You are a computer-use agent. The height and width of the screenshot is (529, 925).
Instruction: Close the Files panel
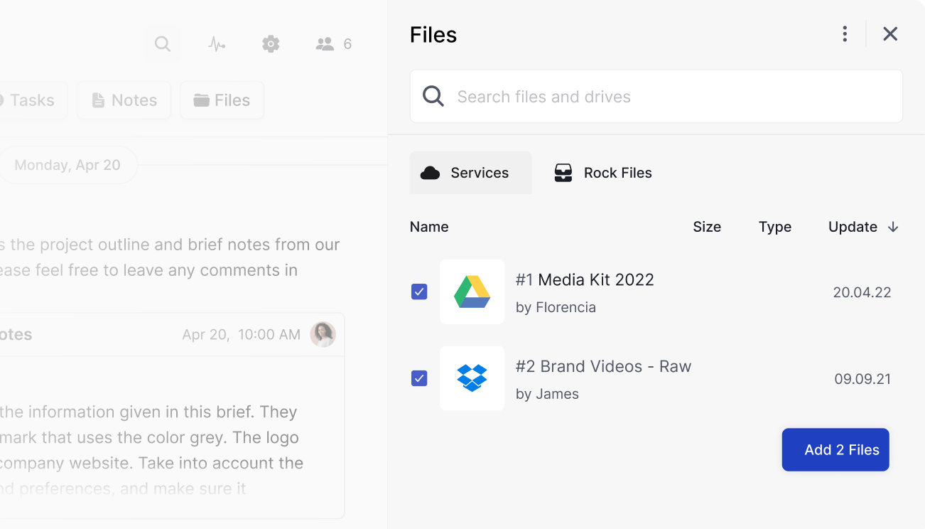click(890, 34)
